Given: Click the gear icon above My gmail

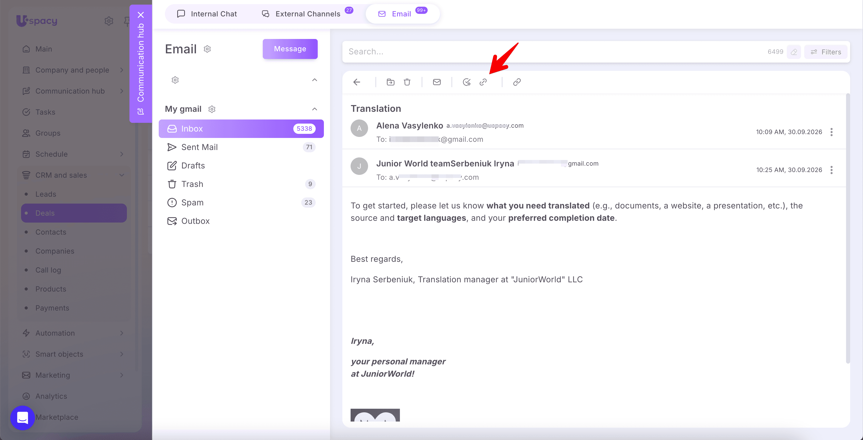Looking at the screenshot, I should click(x=175, y=80).
